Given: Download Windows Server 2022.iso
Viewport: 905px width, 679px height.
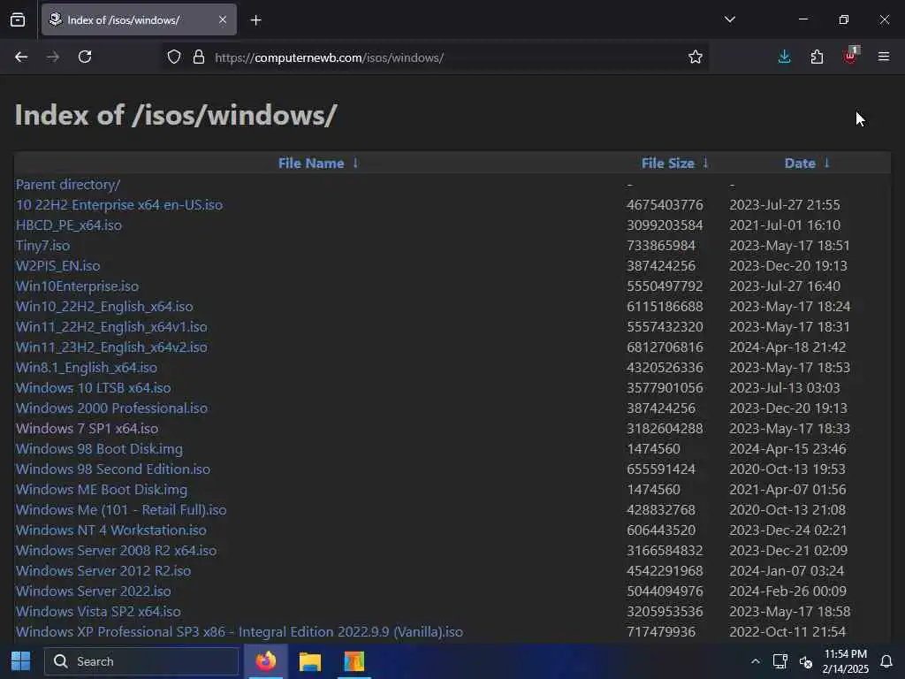Looking at the screenshot, I should pyautogui.click(x=94, y=591).
